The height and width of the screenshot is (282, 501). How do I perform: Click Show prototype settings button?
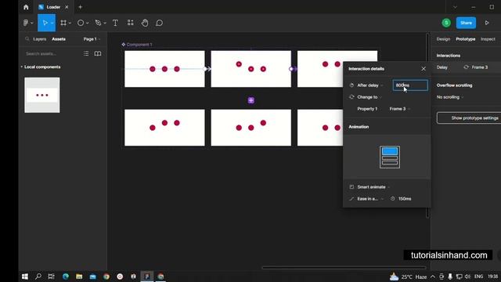tap(469, 118)
